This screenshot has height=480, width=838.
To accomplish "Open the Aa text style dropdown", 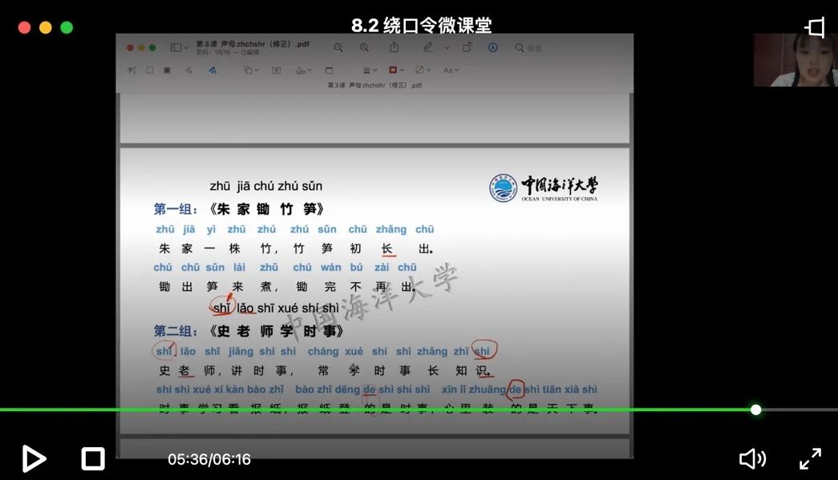I will pos(448,70).
